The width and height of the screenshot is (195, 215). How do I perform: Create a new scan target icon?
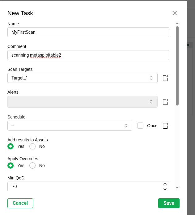[165, 78]
